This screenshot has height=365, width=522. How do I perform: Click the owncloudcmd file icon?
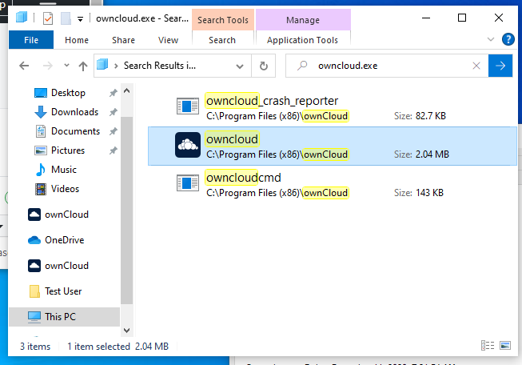[x=188, y=183]
